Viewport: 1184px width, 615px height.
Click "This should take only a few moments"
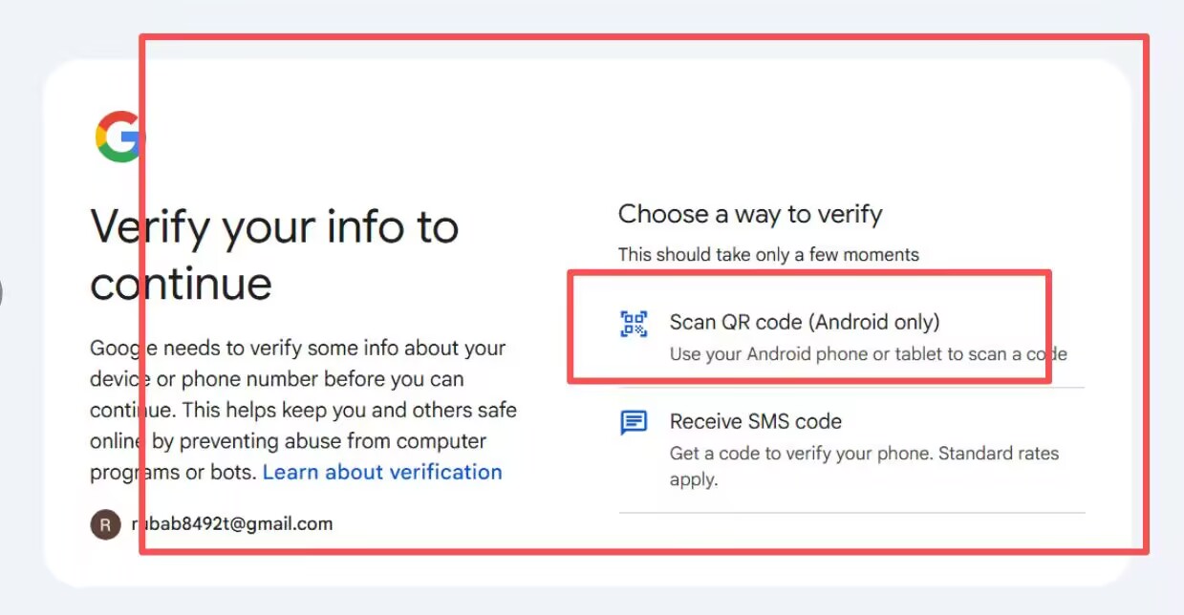(768, 255)
